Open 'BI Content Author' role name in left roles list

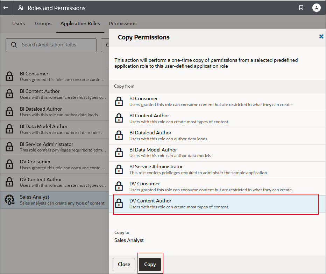coord(40,91)
